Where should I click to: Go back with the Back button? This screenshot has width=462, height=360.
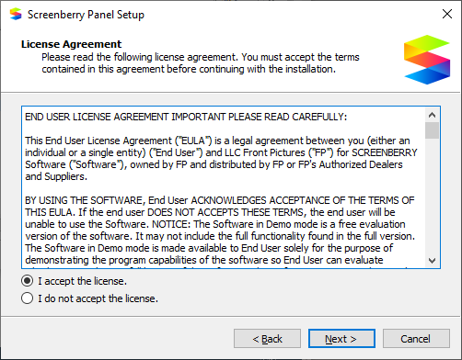[x=267, y=339]
